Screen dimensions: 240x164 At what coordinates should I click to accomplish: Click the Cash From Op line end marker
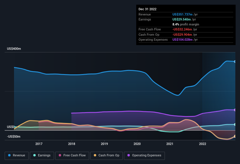point(235,136)
